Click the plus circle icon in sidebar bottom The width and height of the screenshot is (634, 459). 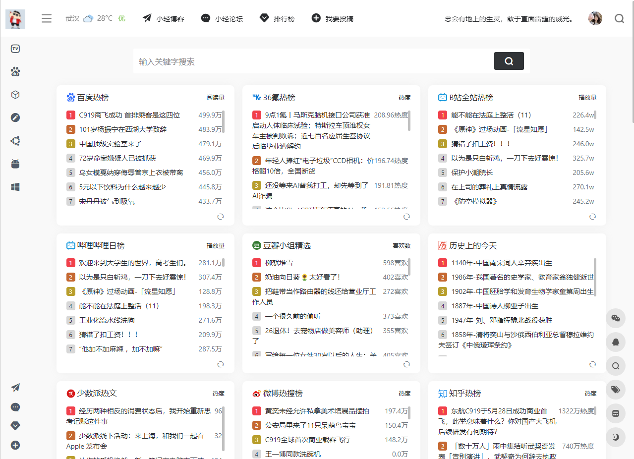pyautogui.click(x=15, y=445)
